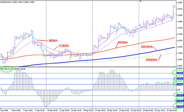Click the 17 Apr 04:00 time label
184x112 pixels.
tap(100, 110)
